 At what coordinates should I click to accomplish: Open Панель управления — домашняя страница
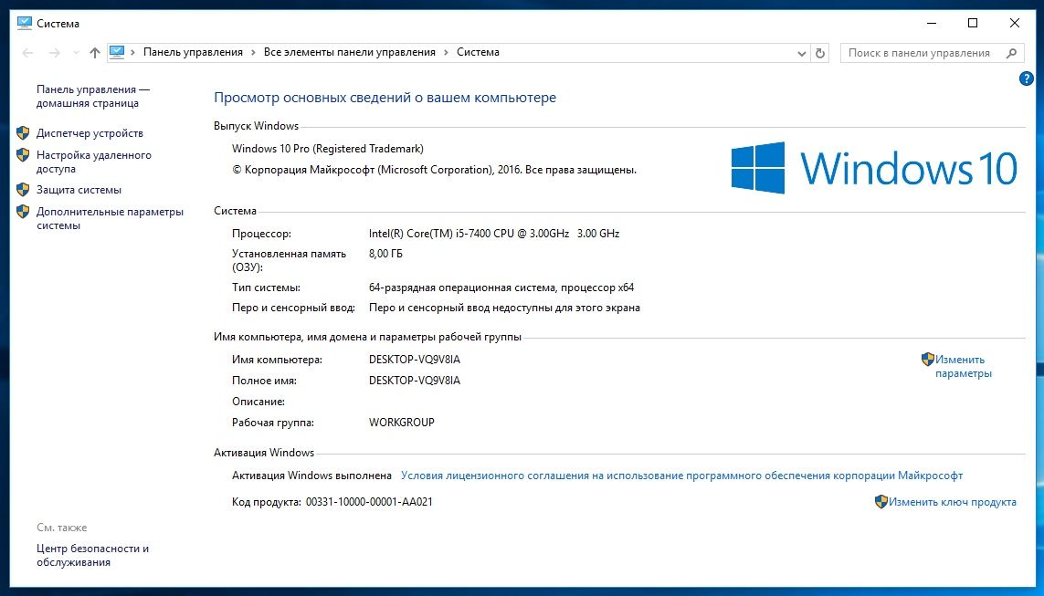[x=92, y=97]
